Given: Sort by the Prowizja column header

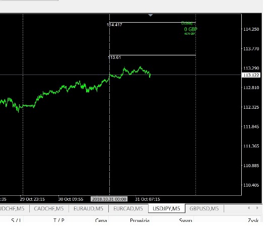Looking at the screenshot, I should pyautogui.click(x=140, y=220).
